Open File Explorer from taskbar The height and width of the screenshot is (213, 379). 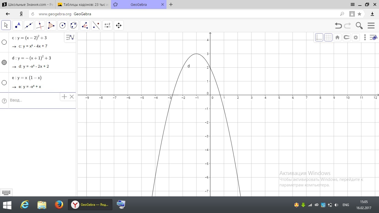pos(42,205)
